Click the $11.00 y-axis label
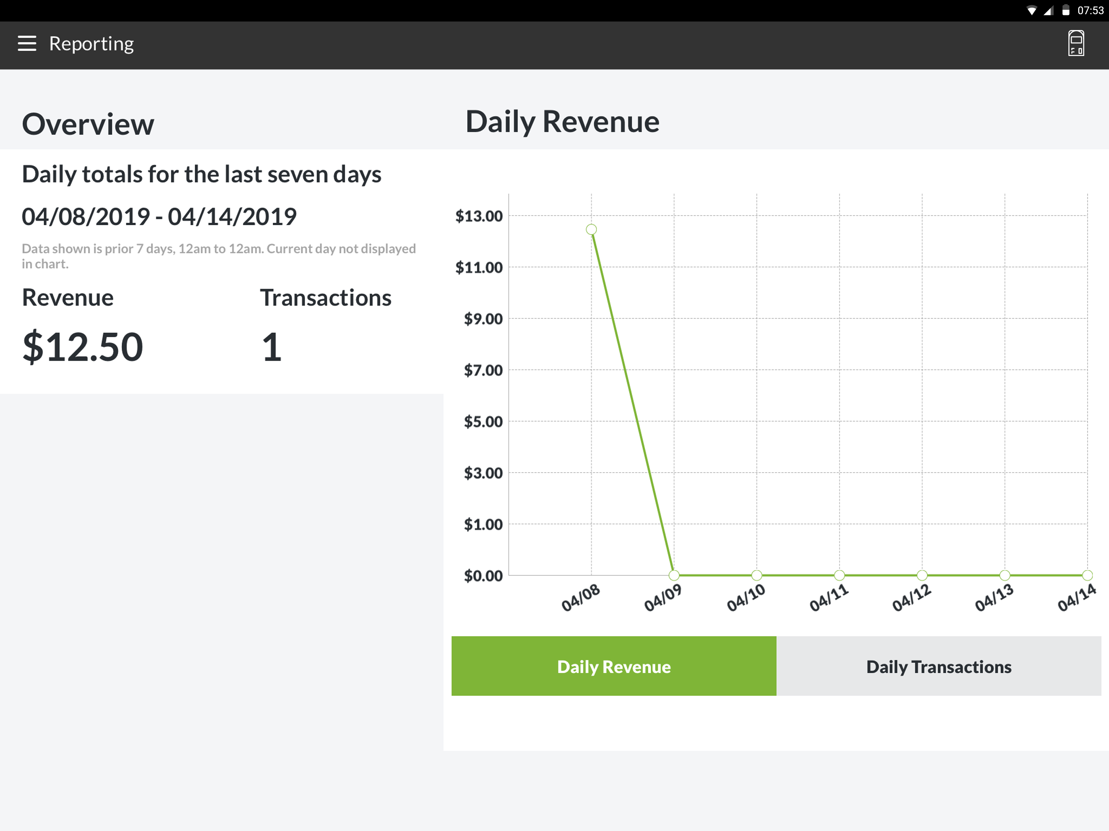This screenshot has height=831, width=1109. tap(479, 267)
